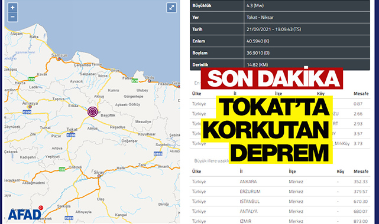This screenshot has height=224, width=379.
Task: Click the E88 road sign
Action: (x=62, y=170)
